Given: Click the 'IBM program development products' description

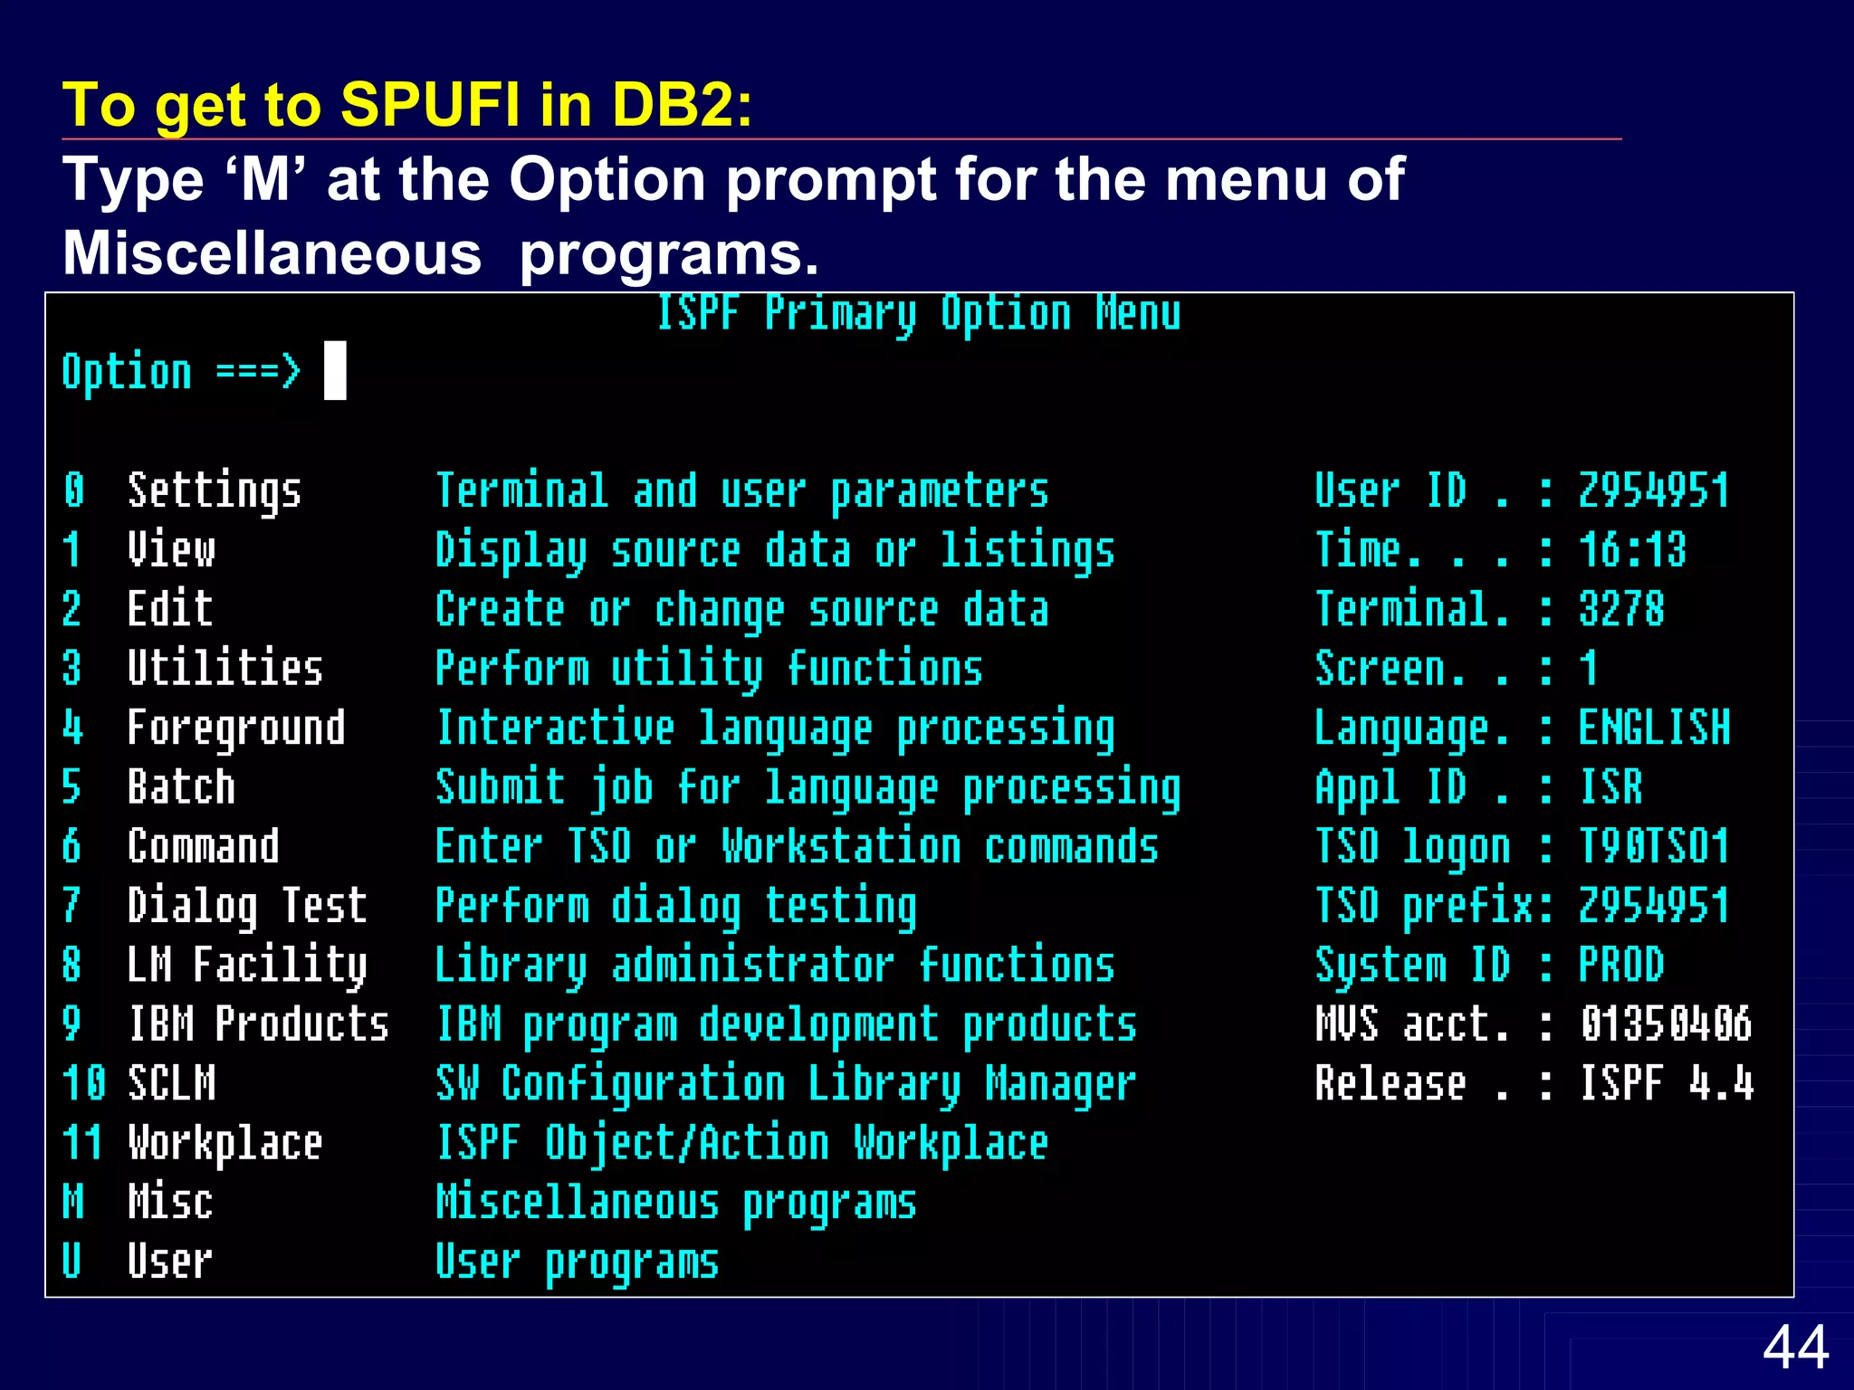Looking at the screenshot, I should (x=786, y=1026).
